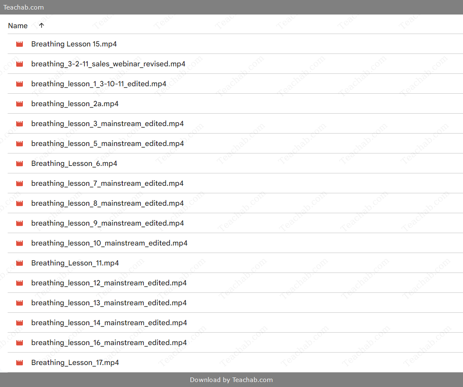Click the video icon next to Breathing_Lesson_11.mp4
Image resolution: width=463 pixels, height=387 pixels.
(20, 263)
